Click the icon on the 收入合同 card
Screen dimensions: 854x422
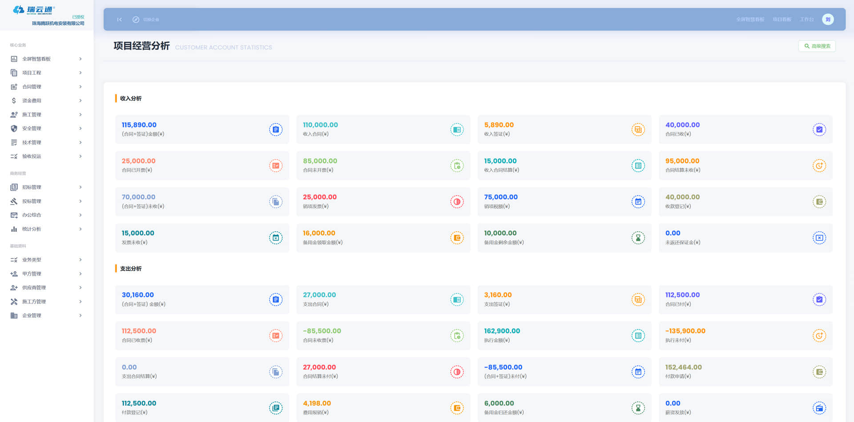(x=457, y=129)
